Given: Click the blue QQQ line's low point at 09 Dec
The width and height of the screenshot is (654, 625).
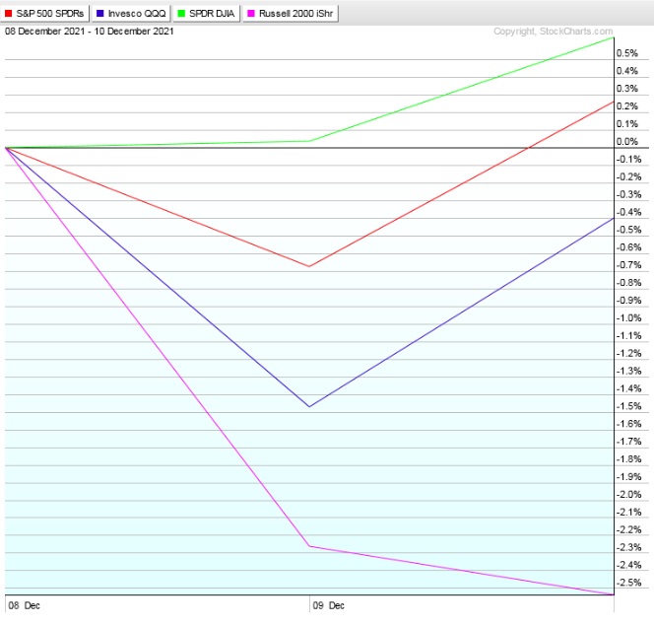Looking at the screenshot, I should coord(309,407).
